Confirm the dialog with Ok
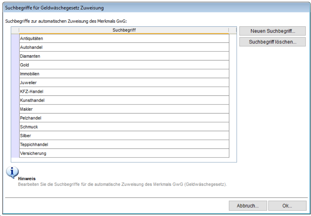311x216 pixels. point(287,206)
